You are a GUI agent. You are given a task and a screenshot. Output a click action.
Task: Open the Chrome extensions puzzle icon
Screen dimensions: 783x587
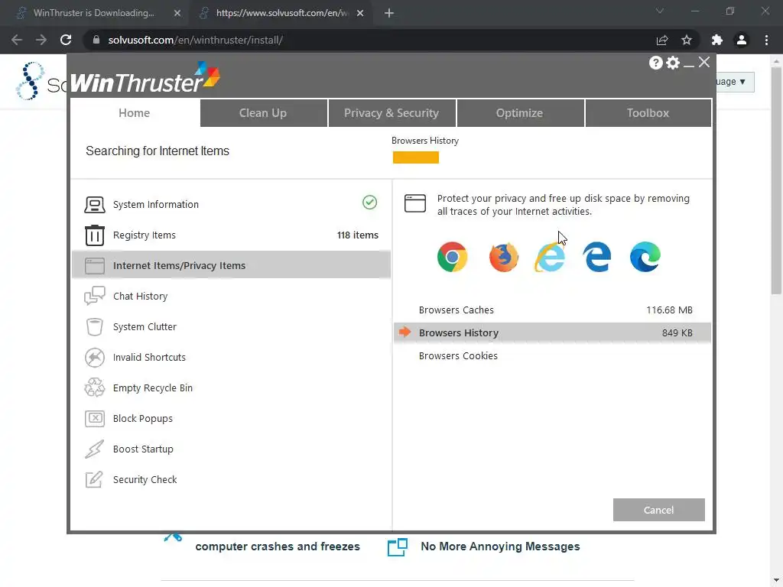click(717, 40)
